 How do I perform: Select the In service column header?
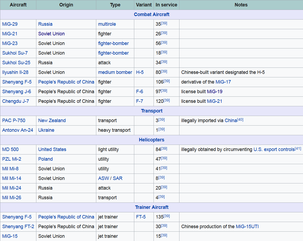[166, 5]
